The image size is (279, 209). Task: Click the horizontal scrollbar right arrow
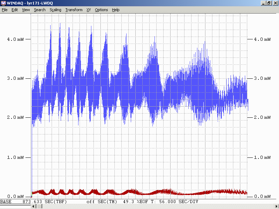point(277,207)
